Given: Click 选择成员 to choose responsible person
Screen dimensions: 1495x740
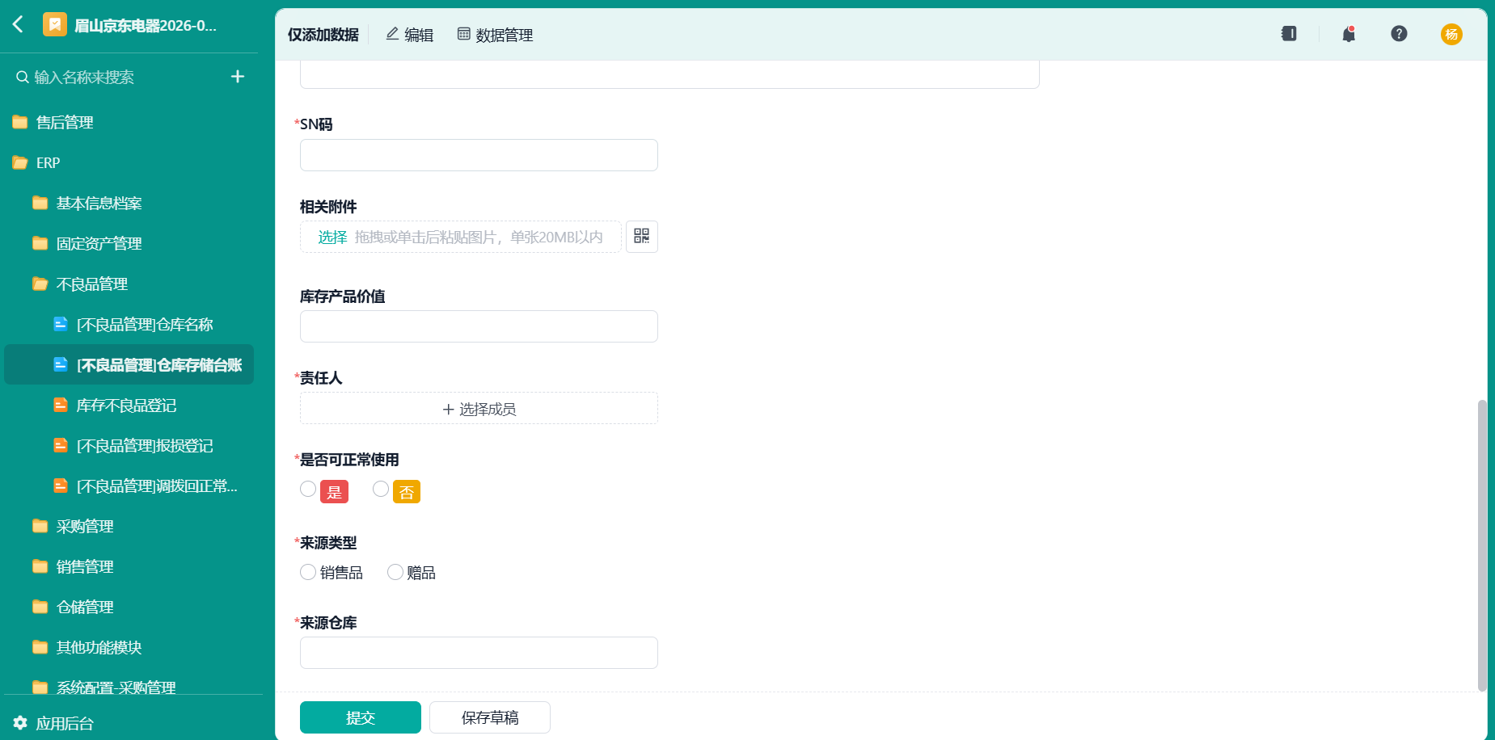Looking at the screenshot, I should 479,408.
